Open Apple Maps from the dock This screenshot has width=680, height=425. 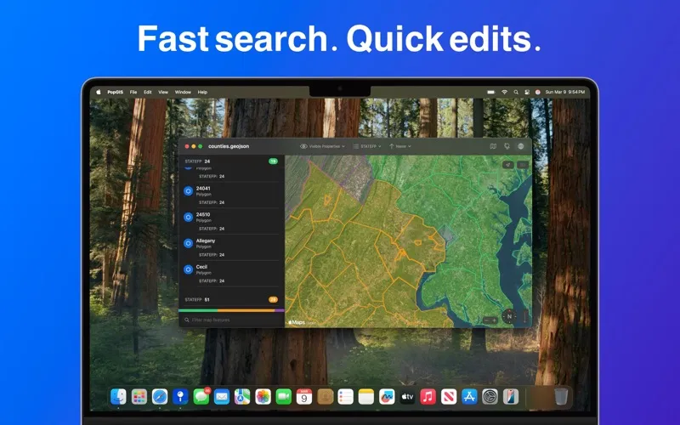tap(242, 396)
